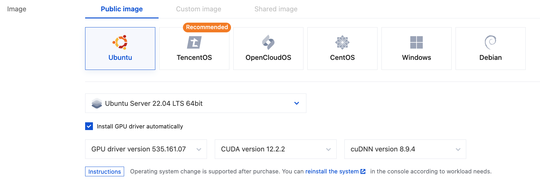Switch to the Custom image tab
The height and width of the screenshot is (187, 540).
(x=199, y=9)
